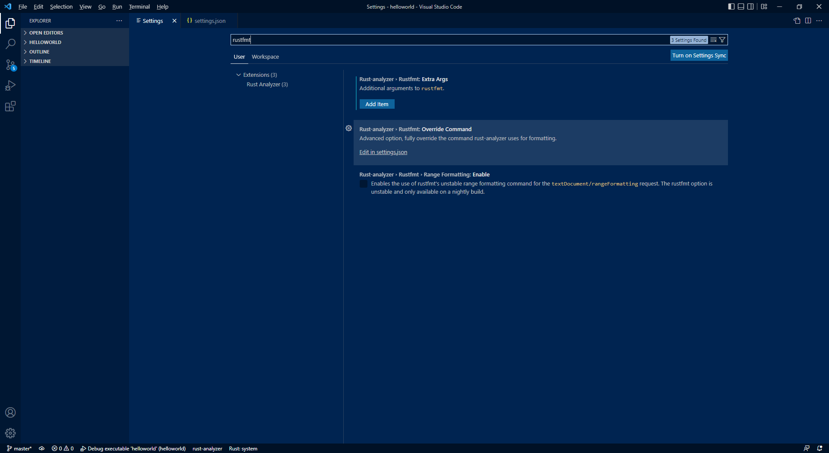Publish or sync changes via cloud icon
The height and width of the screenshot is (453, 829).
[x=42, y=449]
